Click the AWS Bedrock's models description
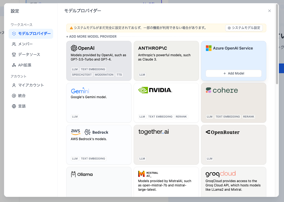Screen dimensions: 284x202 (x=89, y=139)
